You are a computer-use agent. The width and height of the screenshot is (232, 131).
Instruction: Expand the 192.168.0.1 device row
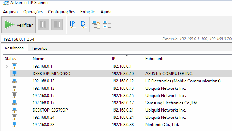pyautogui.click(x=7, y=66)
